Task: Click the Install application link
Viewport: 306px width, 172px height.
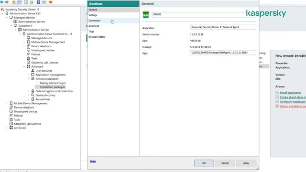Action: click(290, 93)
